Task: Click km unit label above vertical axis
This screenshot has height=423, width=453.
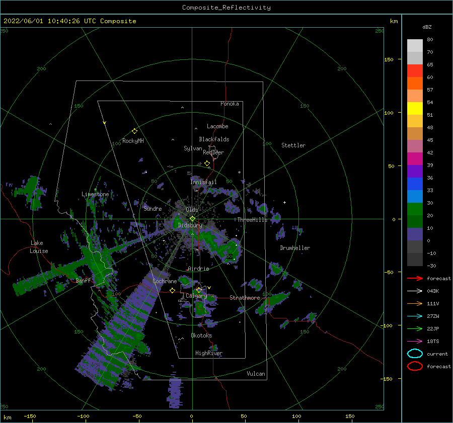Action: coord(394,21)
